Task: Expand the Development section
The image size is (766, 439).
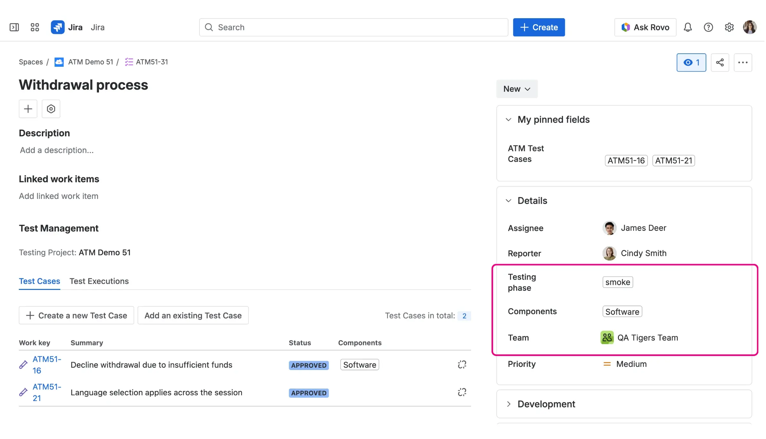Action: 508,404
